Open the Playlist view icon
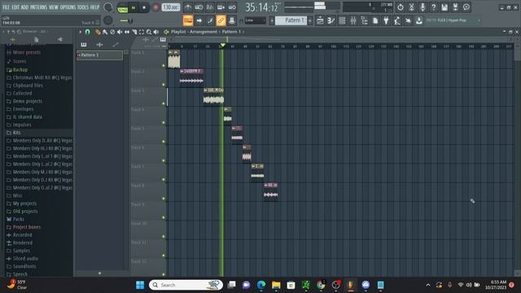Screen dimensions: 521x293 [320, 20]
